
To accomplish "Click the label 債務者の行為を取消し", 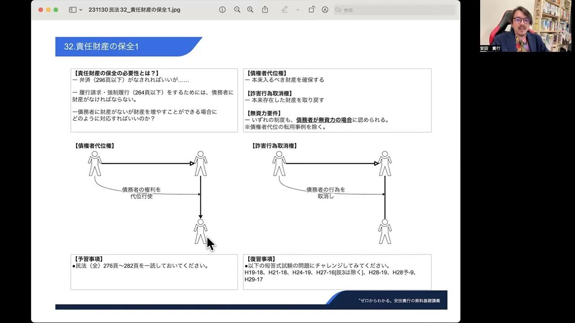I will 326,193.
